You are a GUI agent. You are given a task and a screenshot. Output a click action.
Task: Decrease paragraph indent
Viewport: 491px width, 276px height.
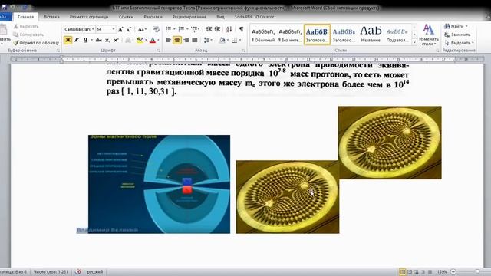(x=209, y=29)
